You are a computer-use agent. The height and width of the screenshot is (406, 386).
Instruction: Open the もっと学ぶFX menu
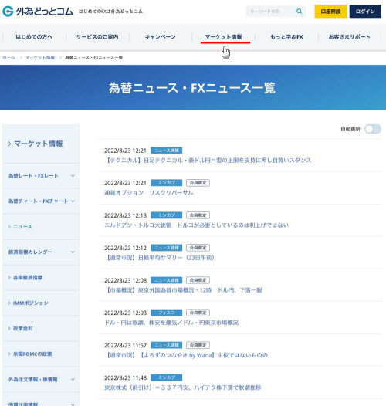point(286,37)
